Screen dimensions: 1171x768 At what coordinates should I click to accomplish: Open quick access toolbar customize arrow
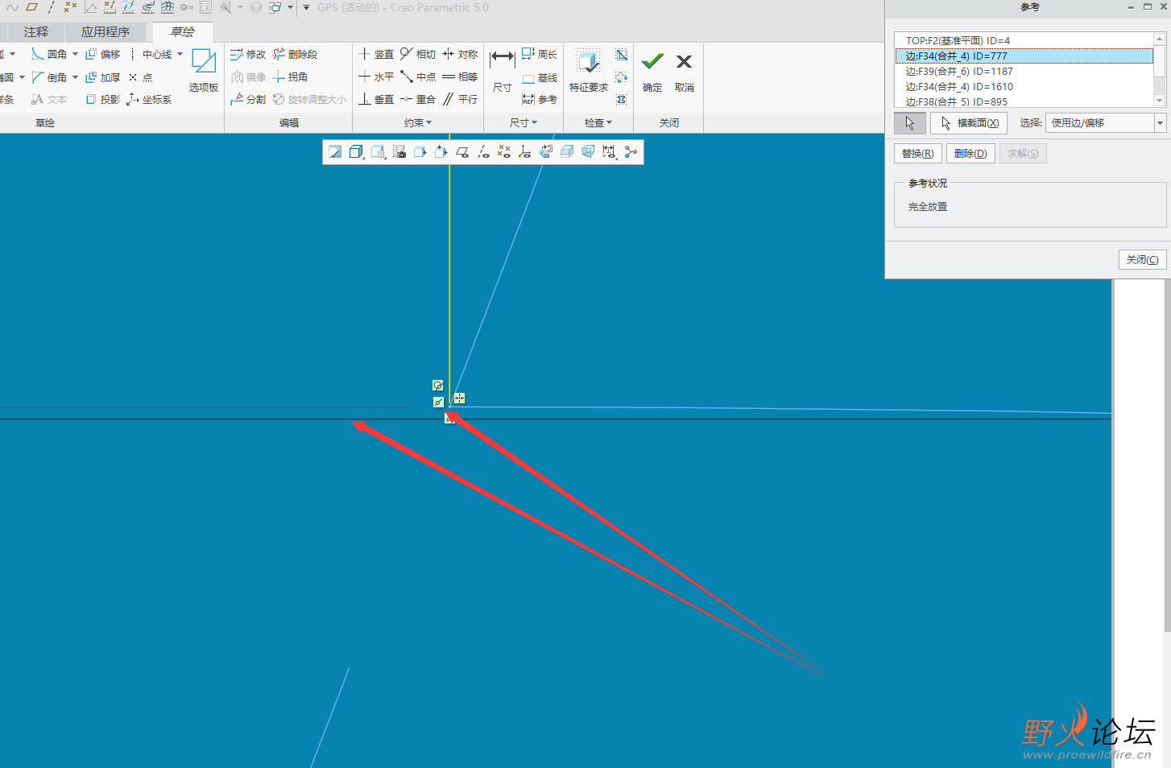click(306, 8)
